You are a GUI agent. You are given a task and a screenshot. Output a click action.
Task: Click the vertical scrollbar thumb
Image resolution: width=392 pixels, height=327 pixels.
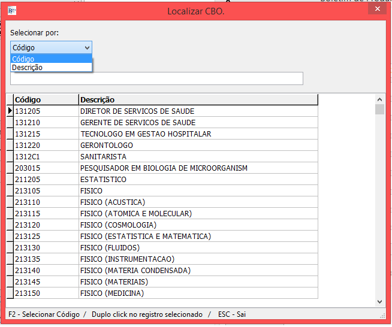coord(379,109)
